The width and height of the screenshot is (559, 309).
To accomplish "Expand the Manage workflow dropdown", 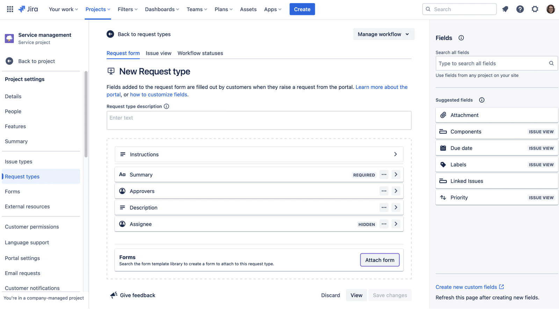I will [383, 34].
